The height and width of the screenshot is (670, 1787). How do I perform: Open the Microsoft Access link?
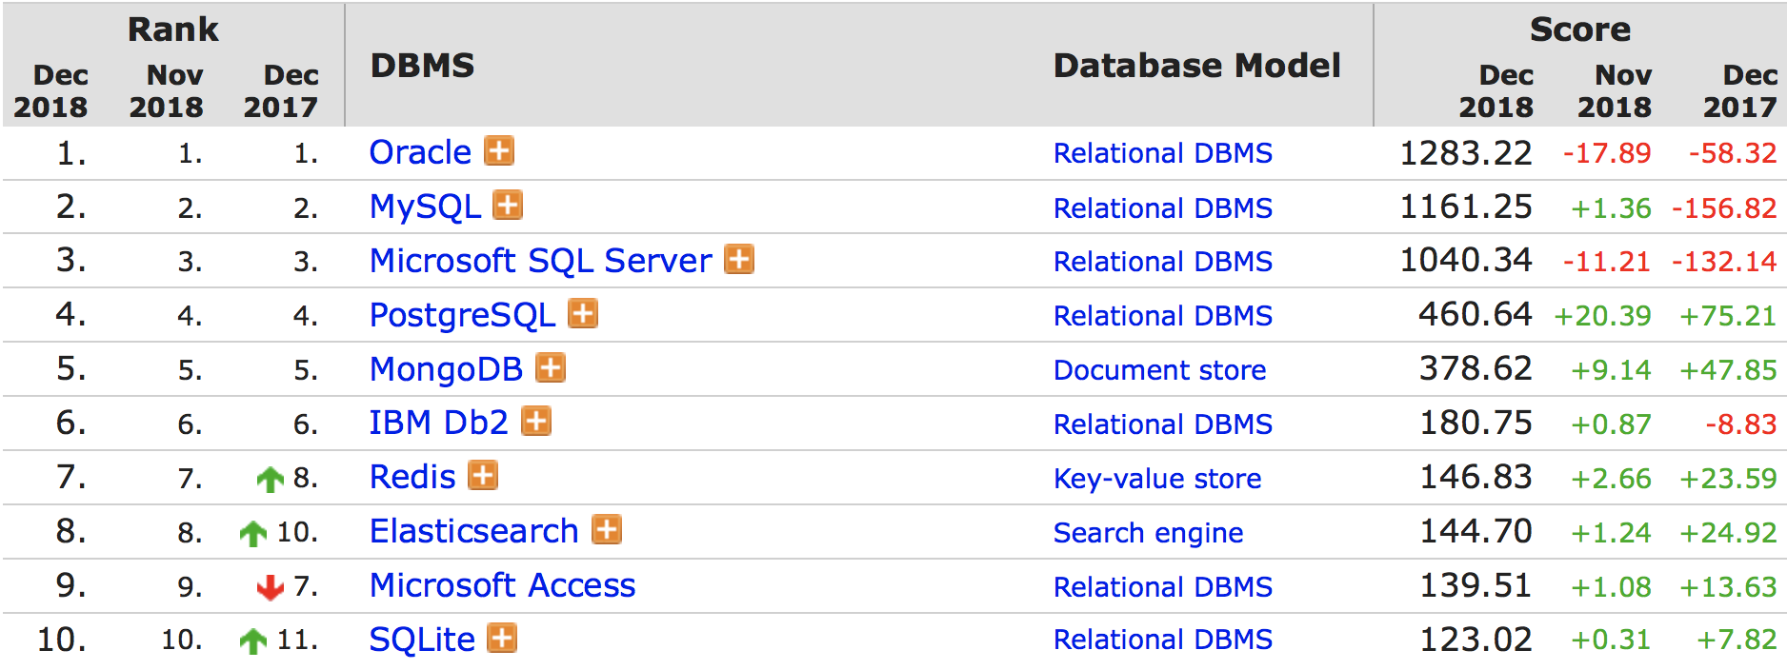502,585
